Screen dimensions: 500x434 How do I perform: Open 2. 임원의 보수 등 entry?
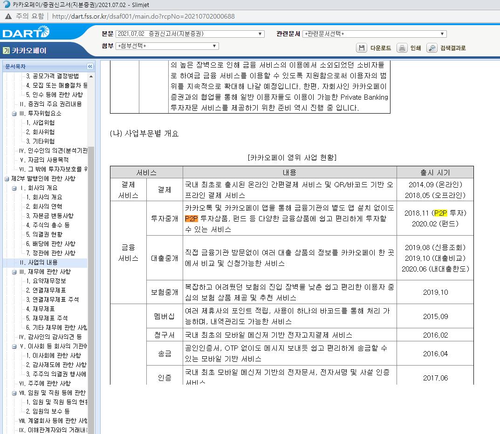(48, 411)
